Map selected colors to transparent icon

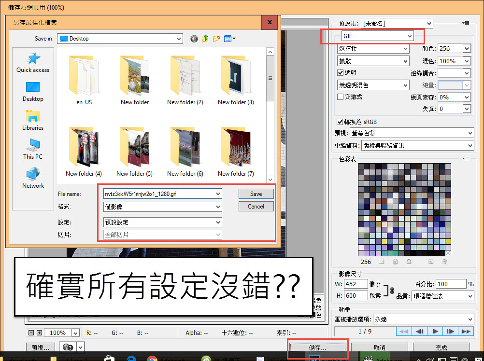[x=382, y=262]
